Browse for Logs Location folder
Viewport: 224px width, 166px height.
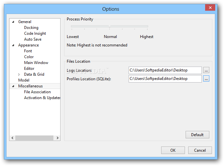[x=206, y=70]
